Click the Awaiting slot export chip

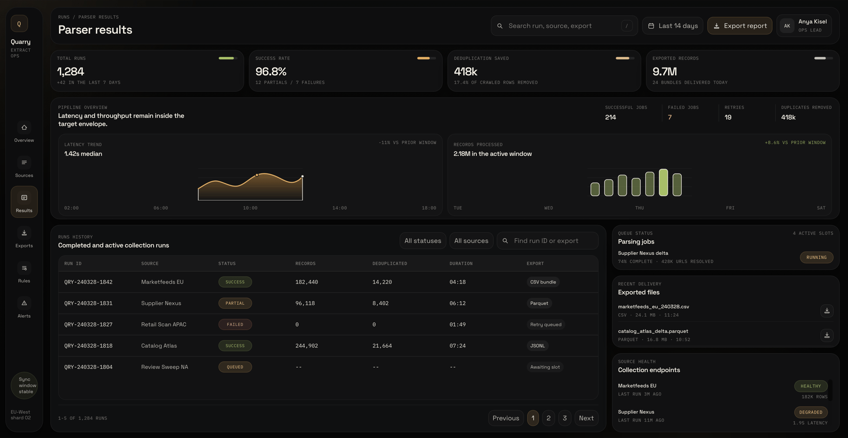point(545,367)
